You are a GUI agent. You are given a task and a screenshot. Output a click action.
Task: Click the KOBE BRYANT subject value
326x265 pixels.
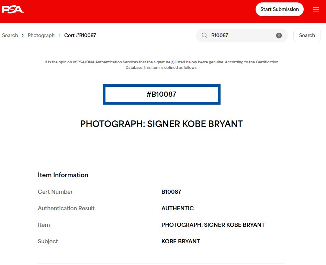pyautogui.click(x=181, y=241)
